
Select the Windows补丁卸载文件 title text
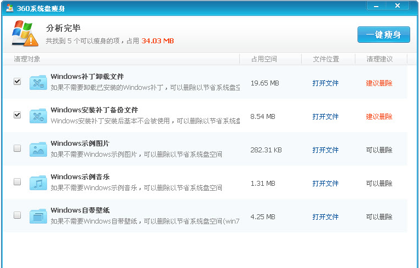pyautogui.click(x=87, y=77)
